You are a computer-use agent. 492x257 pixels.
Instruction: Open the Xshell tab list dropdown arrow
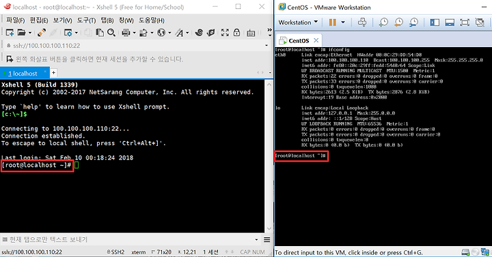270,73
